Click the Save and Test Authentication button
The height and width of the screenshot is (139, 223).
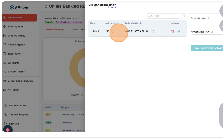(207, 48)
